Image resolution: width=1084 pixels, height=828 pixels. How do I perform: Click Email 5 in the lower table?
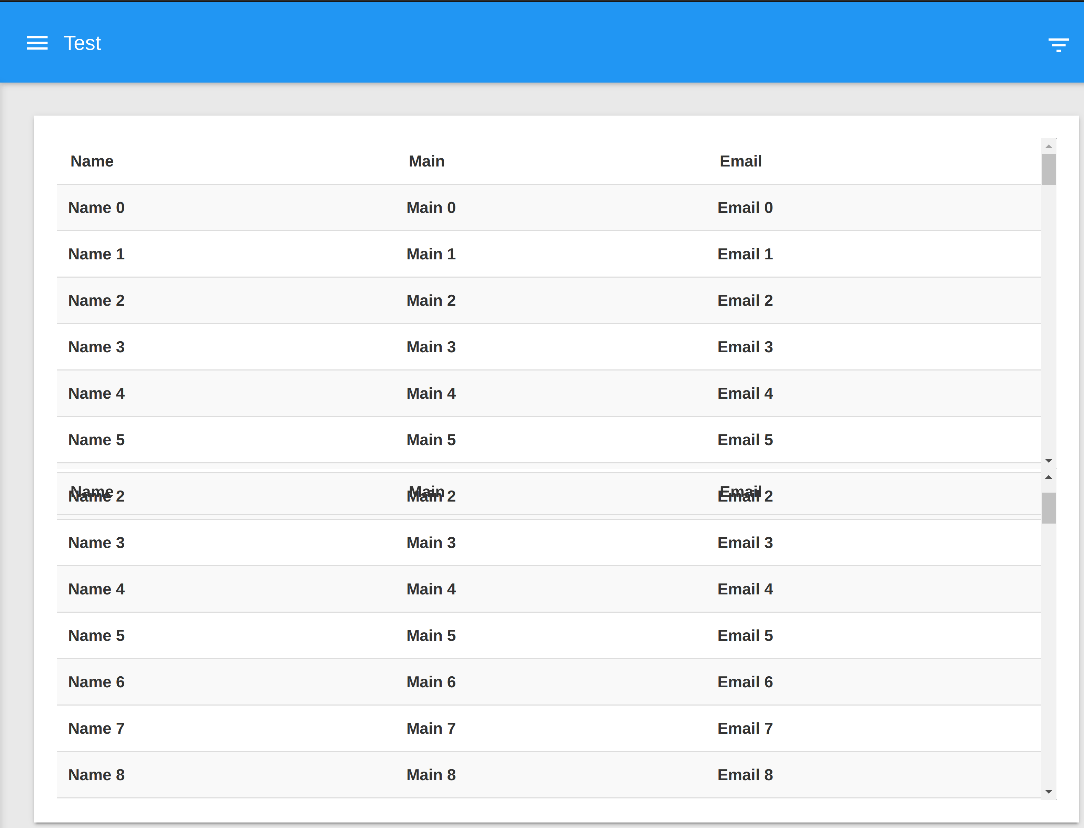[x=745, y=635]
